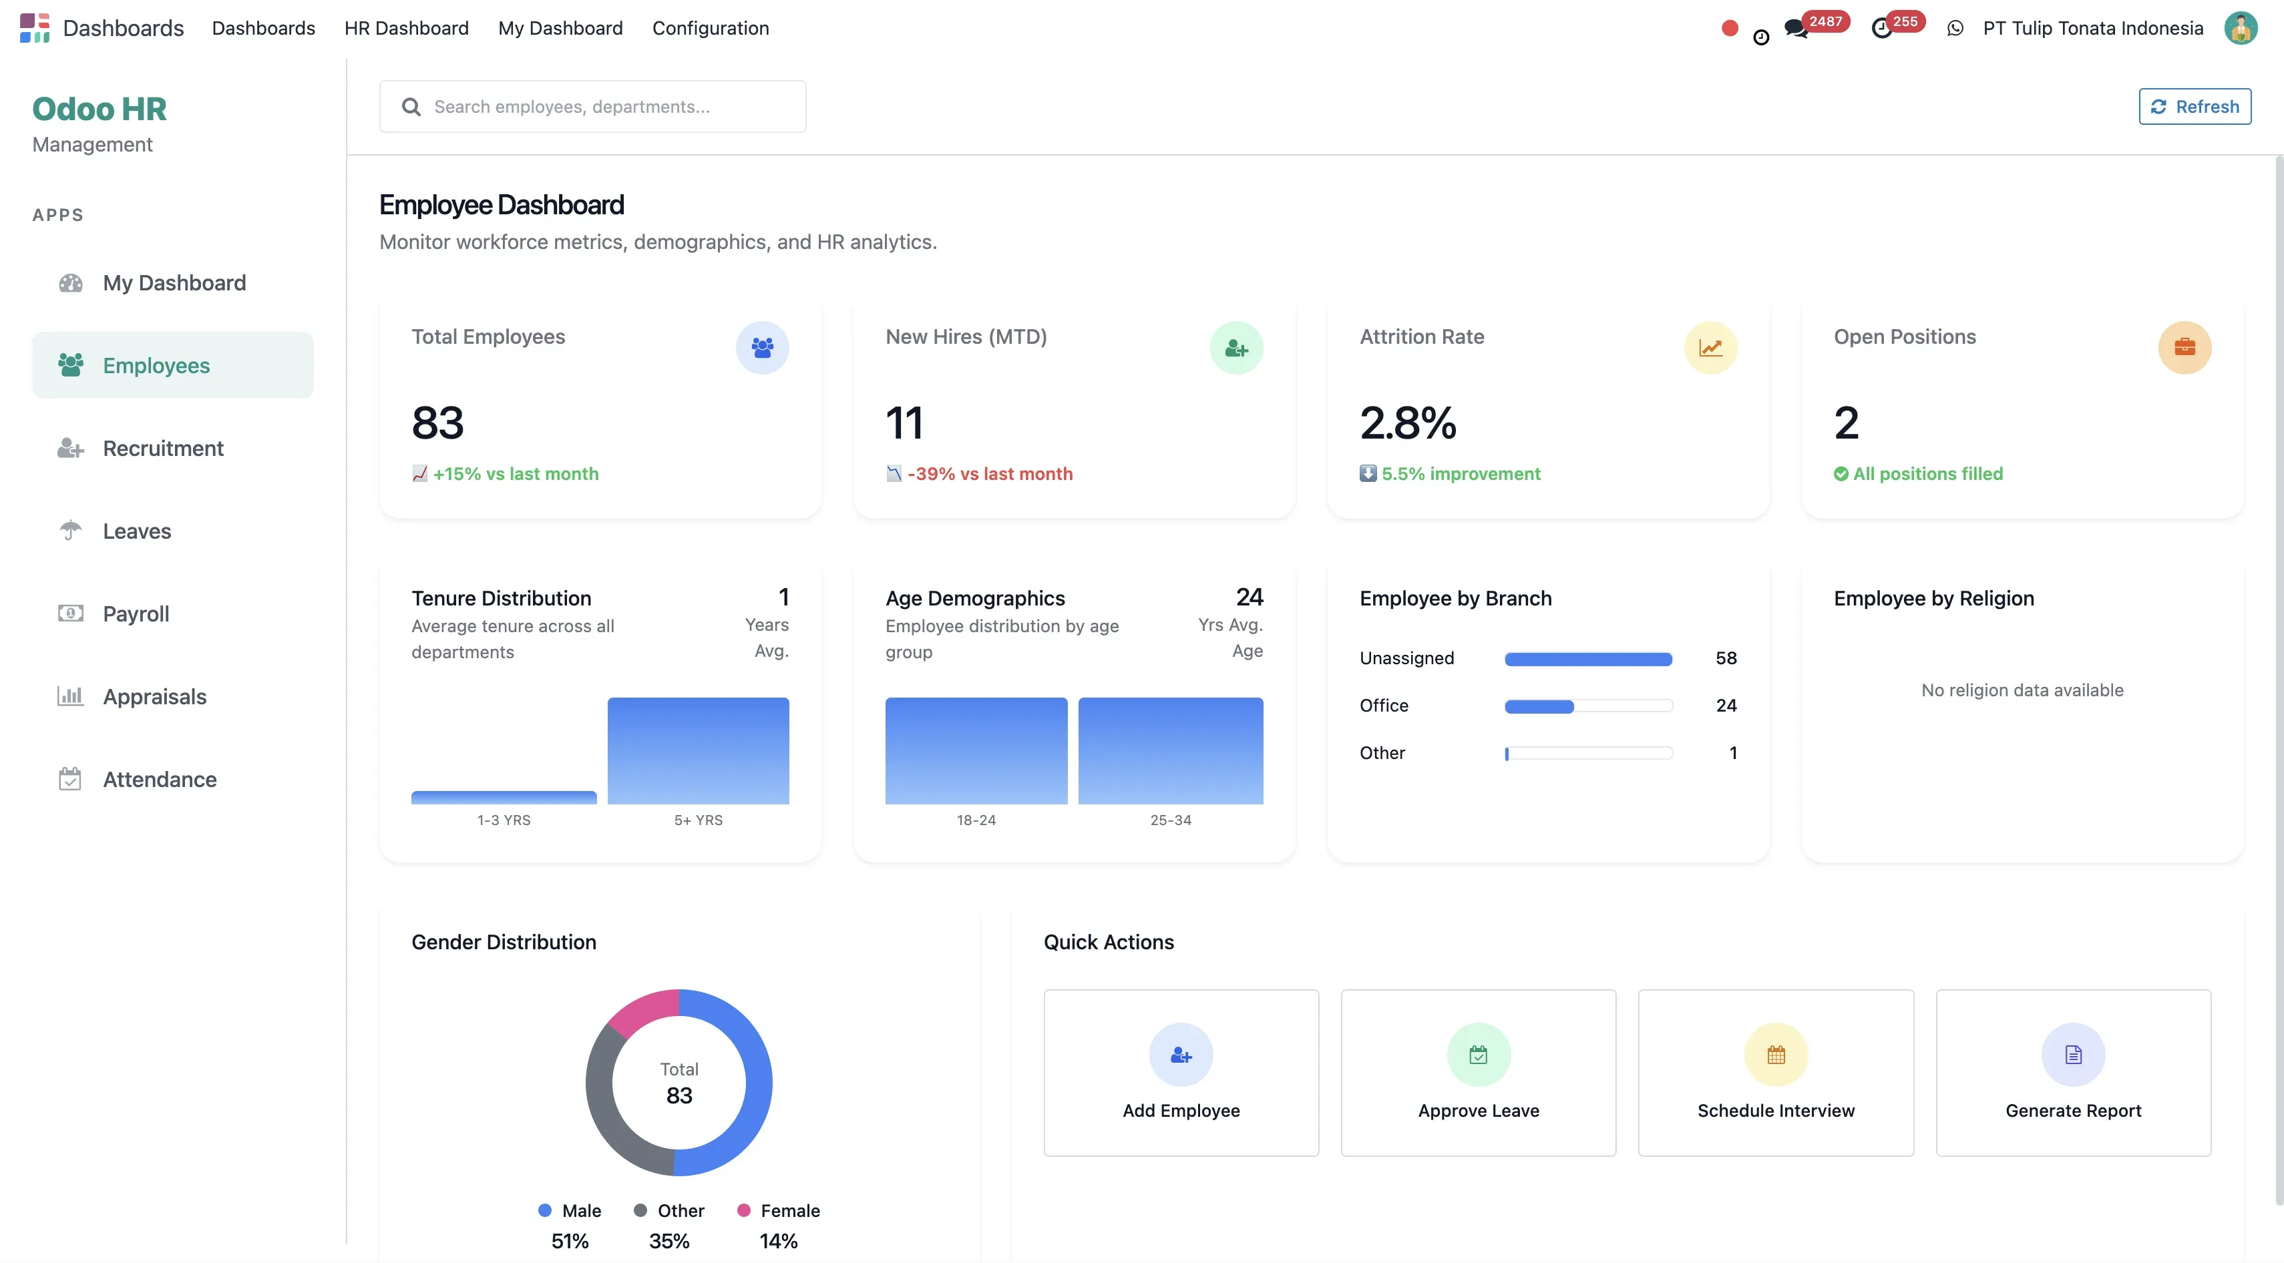Click the Dashboards app title link
This screenshot has width=2284, height=1263.
point(124,27)
